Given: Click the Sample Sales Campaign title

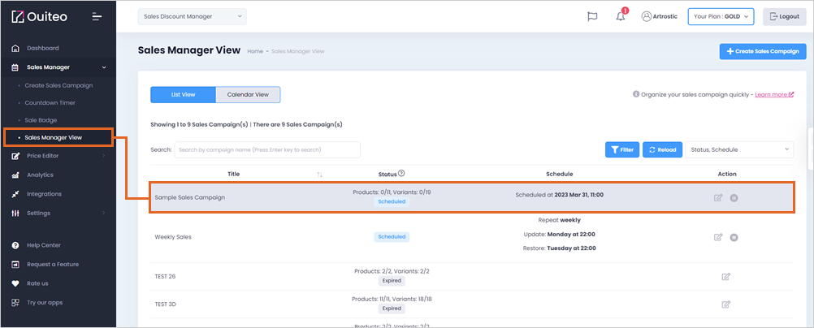Looking at the screenshot, I should click(189, 197).
